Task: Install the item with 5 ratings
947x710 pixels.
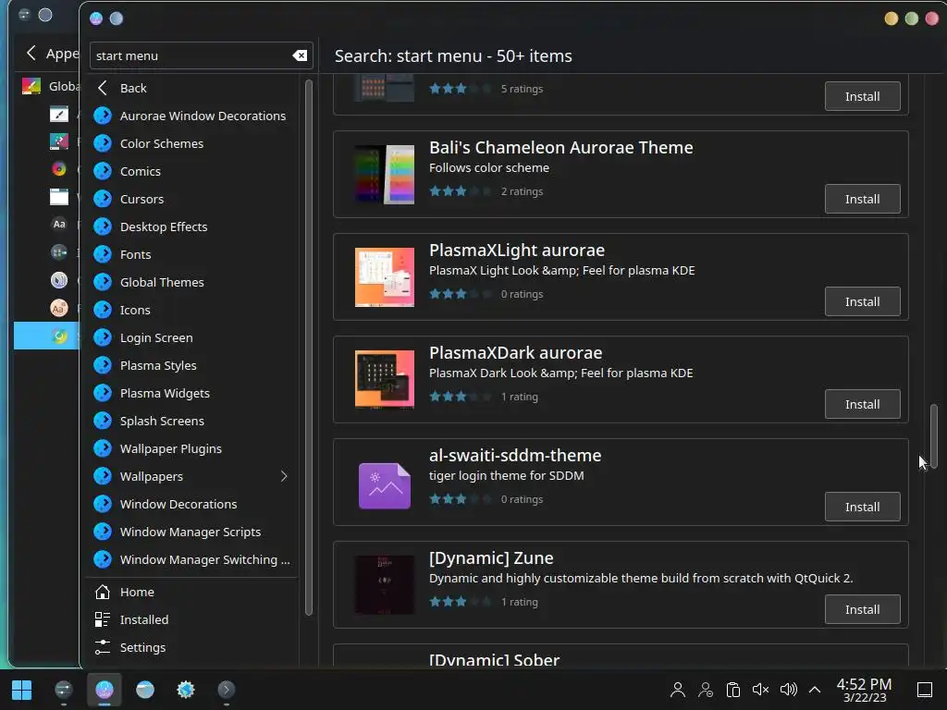Action: click(x=862, y=96)
